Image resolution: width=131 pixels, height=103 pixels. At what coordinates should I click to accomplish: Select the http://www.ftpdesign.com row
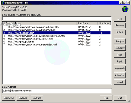point(57,33)
